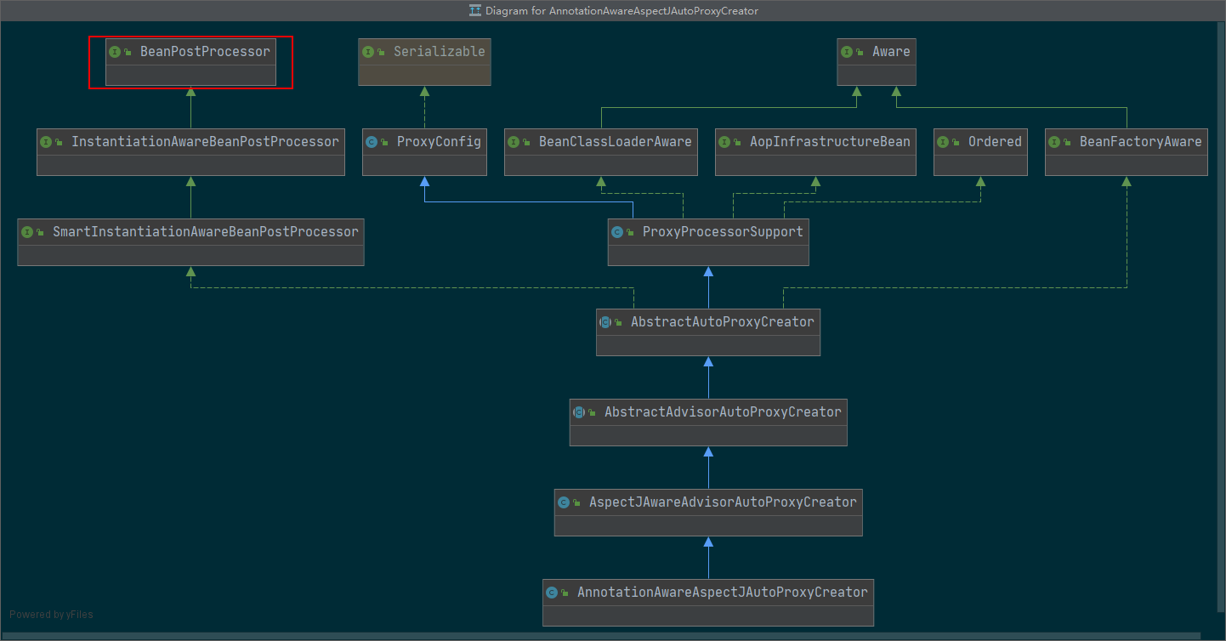Click the horizontal scrollbar at diagram bottom
Viewport: 1226px width, 641px height.
click(600, 636)
